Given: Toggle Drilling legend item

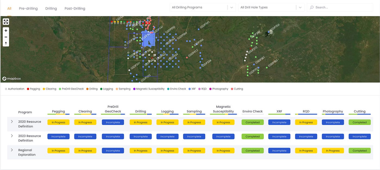Looking at the screenshot, I should 92,89.
